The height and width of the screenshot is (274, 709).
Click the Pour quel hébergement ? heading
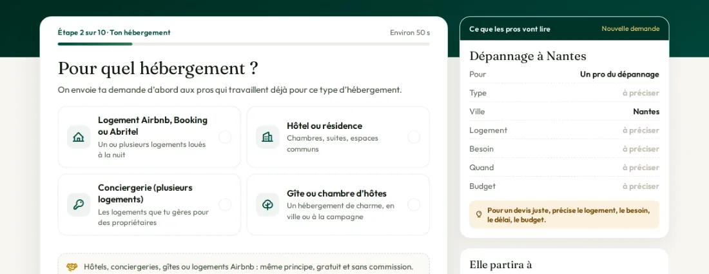click(x=158, y=68)
